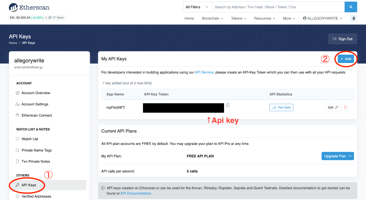Viewport: 366px width, 200px height.
Task: Click the myFirstNFT app name
Action: coord(116,107)
